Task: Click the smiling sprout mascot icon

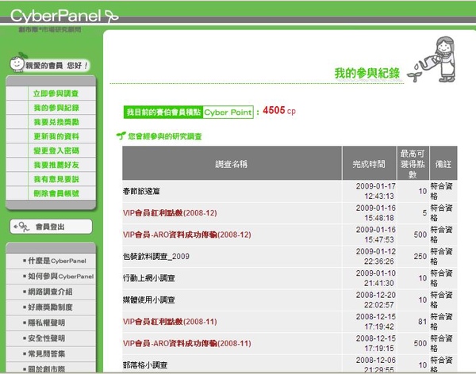Action: pos(17,63)
